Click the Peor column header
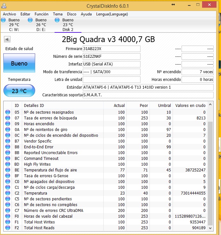This screenshot has width=221, height=235. pos(138,106)
